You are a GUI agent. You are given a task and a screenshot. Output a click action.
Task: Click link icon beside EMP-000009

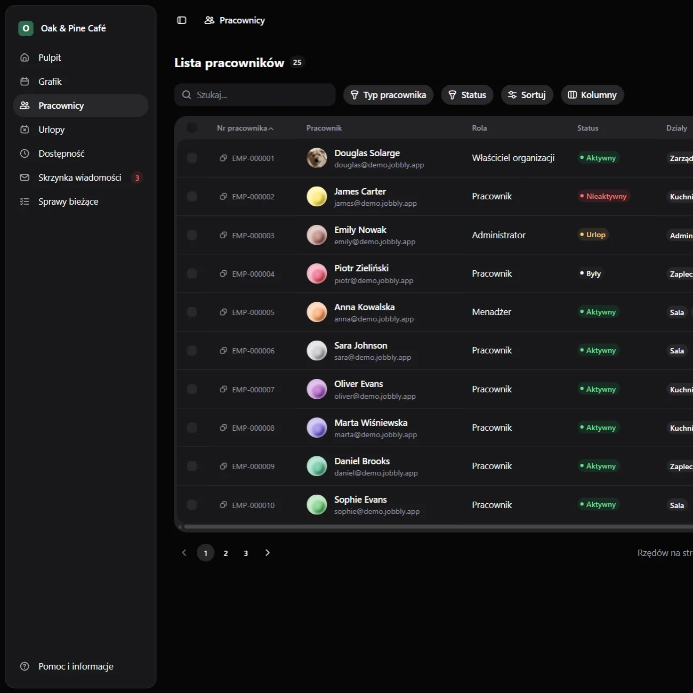click(223, 466)
